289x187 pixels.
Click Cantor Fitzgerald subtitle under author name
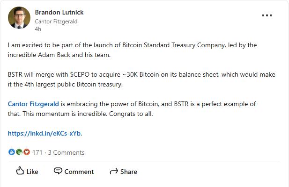tap(56, 21)
